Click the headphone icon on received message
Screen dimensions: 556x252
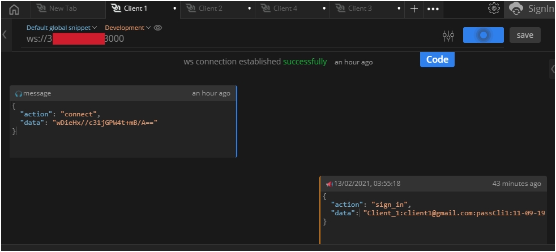pos(19,93)
